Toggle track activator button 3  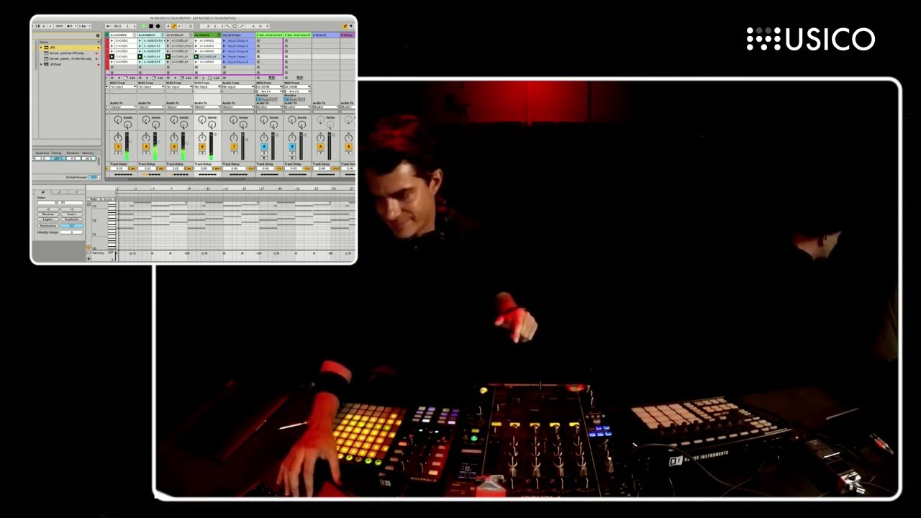(x=118, y=147)
